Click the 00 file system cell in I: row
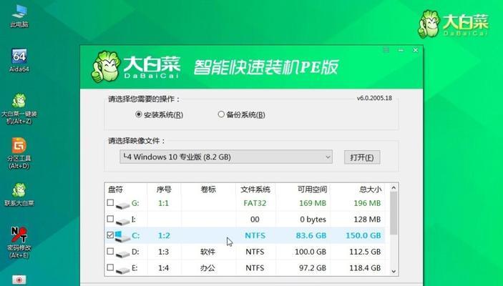503x286 pixels. 255,220
